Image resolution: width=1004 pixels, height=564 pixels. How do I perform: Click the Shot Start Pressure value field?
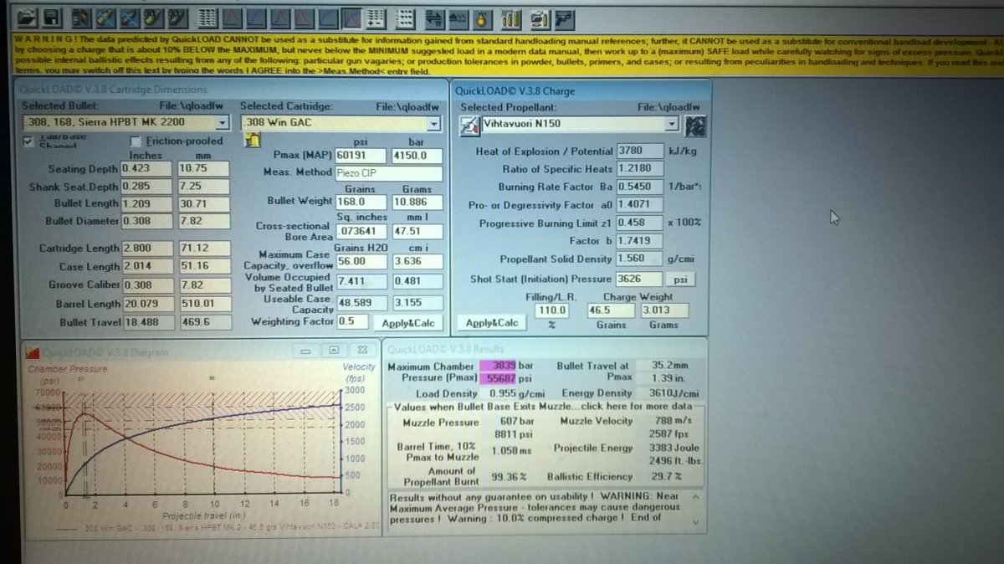click(640, 279)
